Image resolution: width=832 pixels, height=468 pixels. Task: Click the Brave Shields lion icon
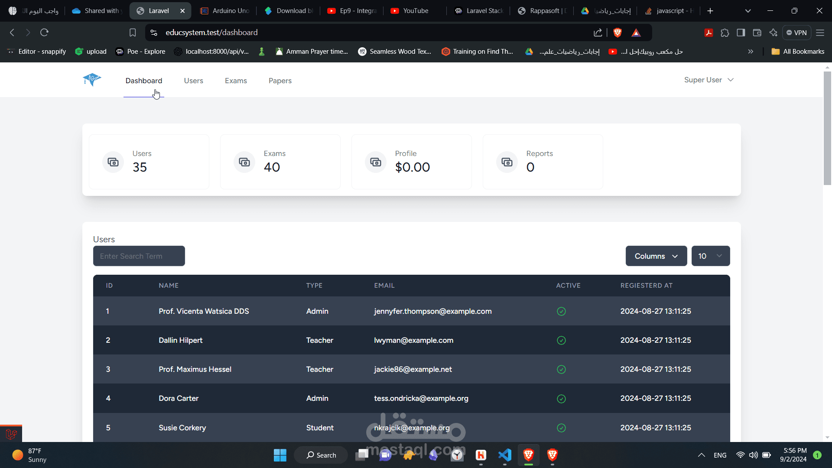617,32
